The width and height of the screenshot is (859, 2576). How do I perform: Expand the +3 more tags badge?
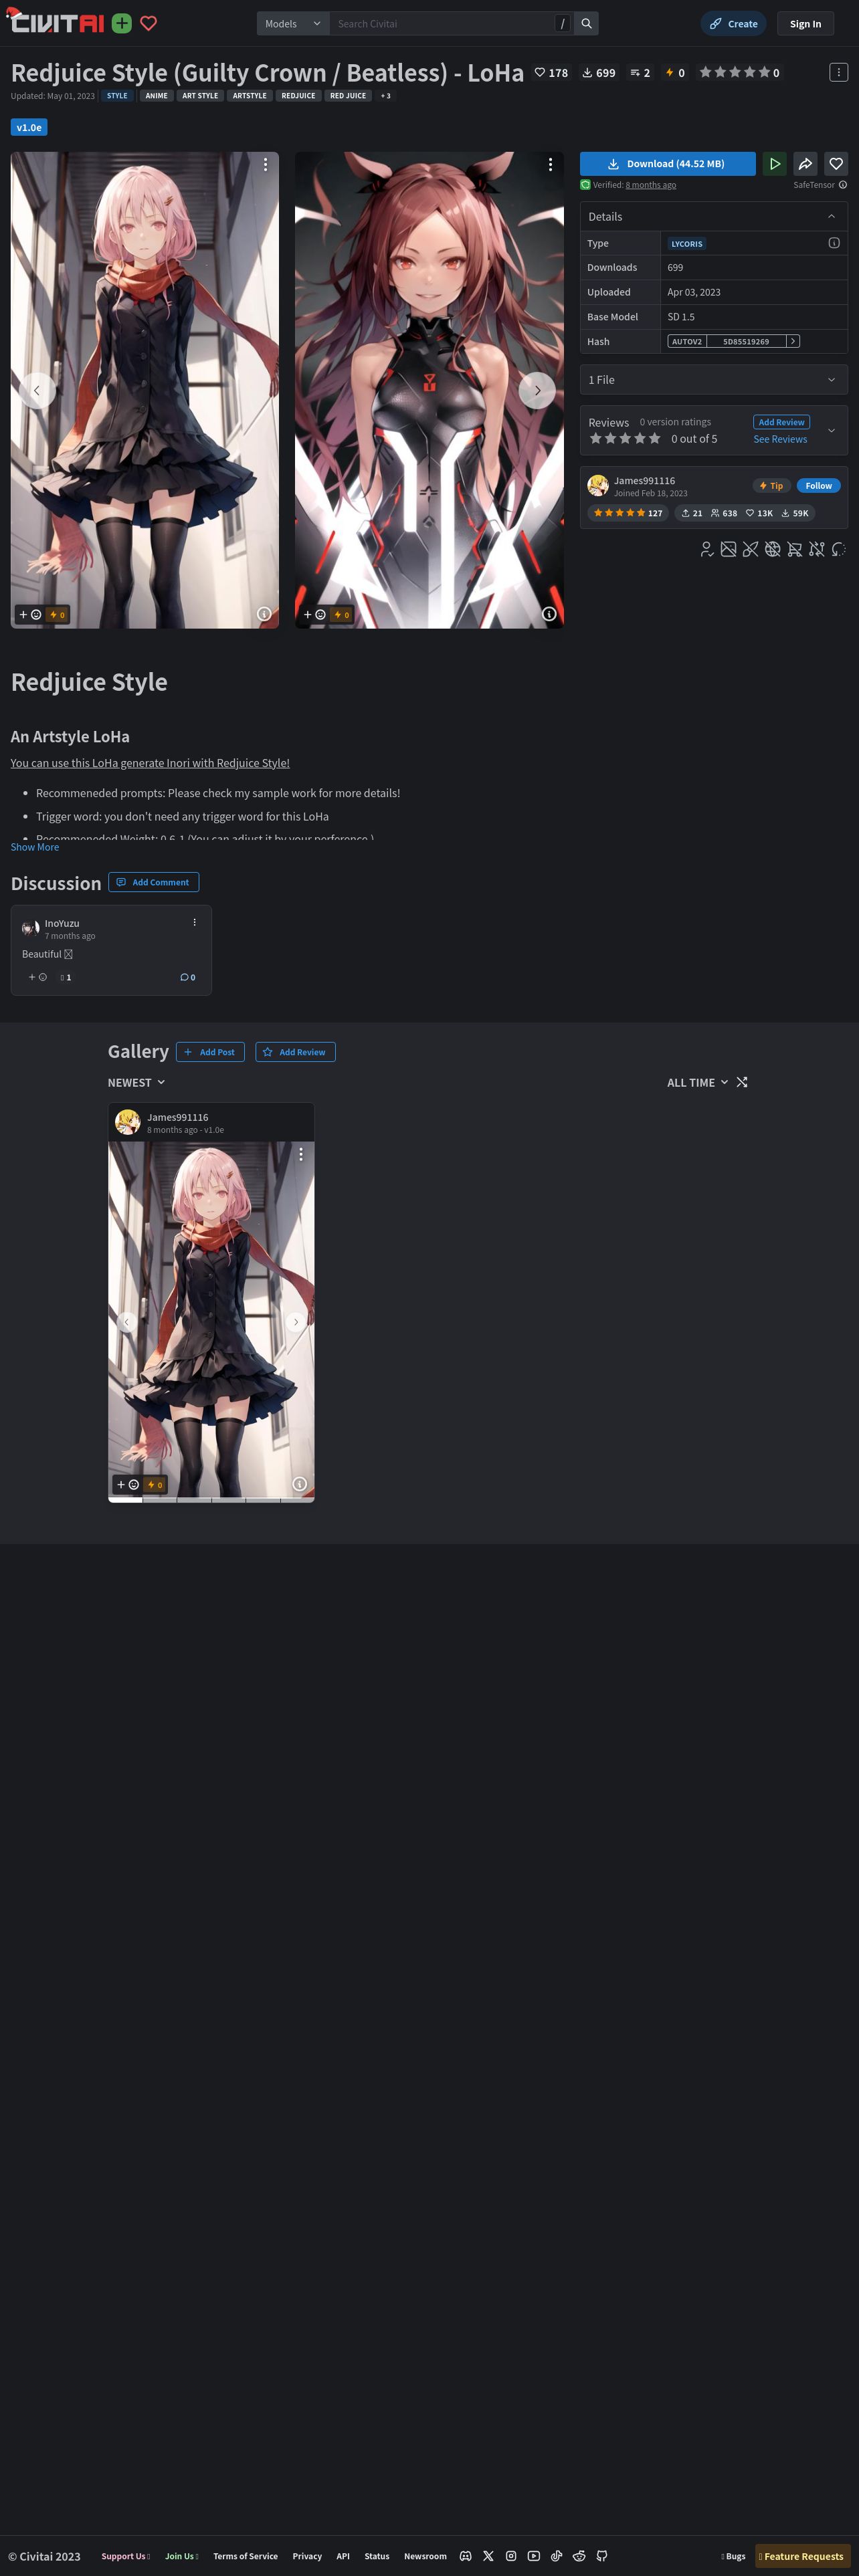[385, 96]
